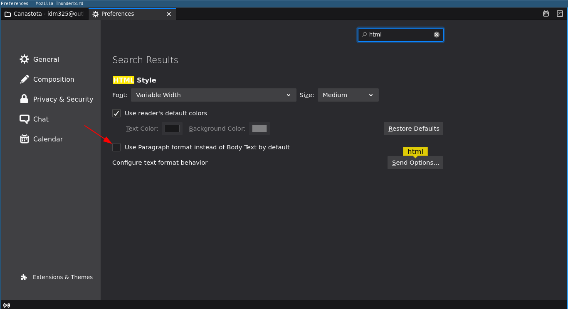
Task: Close the Preferences tab
Action: click(169, 14)
